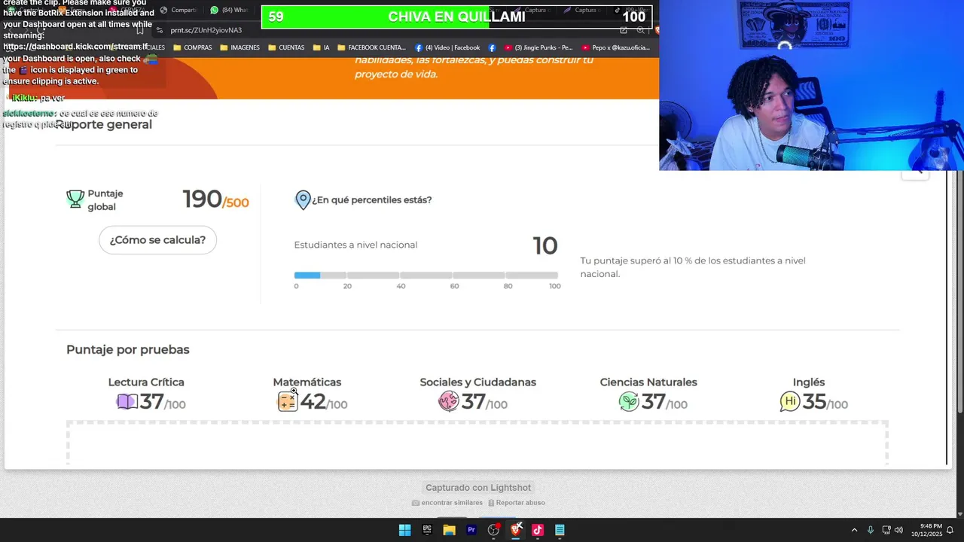
Task: Open the volume speaker tray icon
Action: pyautogui.click(x=898, y=530)
